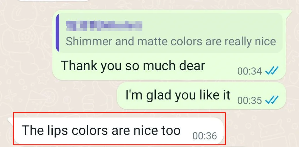Viewport: 299px width, 147px height.
Task: Open the quoted message "Shimmer and matte colors"
Action: pyautogui.click(x=169, y=33)
